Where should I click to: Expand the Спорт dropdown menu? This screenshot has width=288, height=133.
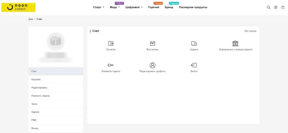click(99, 7)
